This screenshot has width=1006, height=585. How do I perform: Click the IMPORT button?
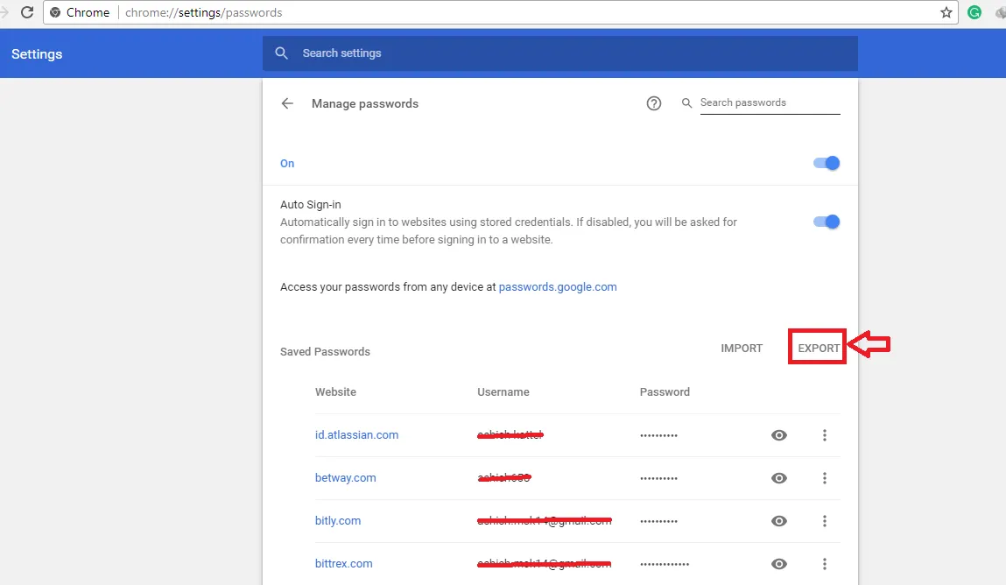click(742, 348)
